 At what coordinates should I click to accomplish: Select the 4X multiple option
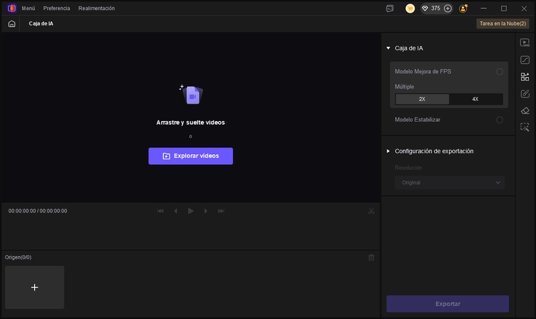click(475, 99)
